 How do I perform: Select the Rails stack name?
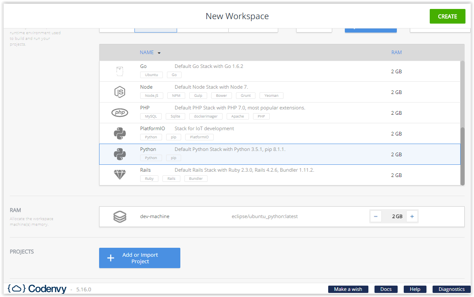[145, 170]
